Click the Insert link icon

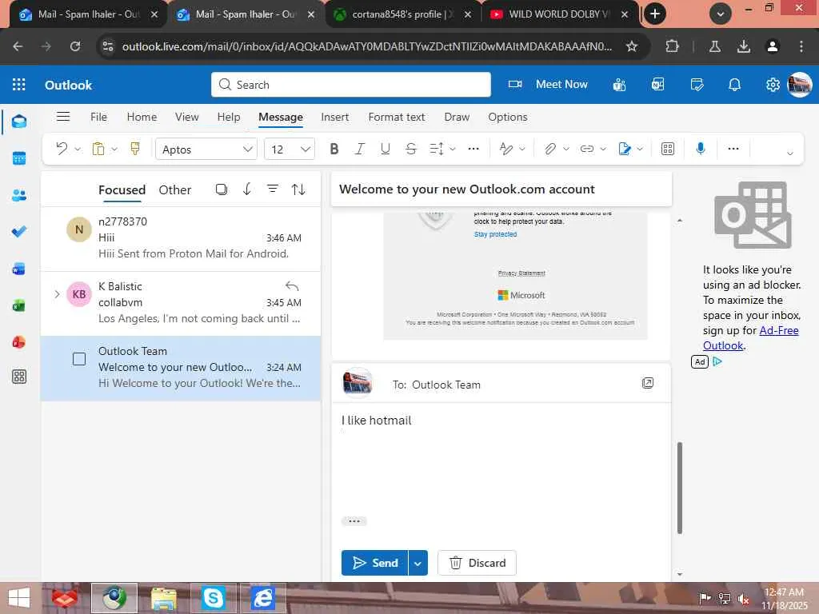[587, 149]
